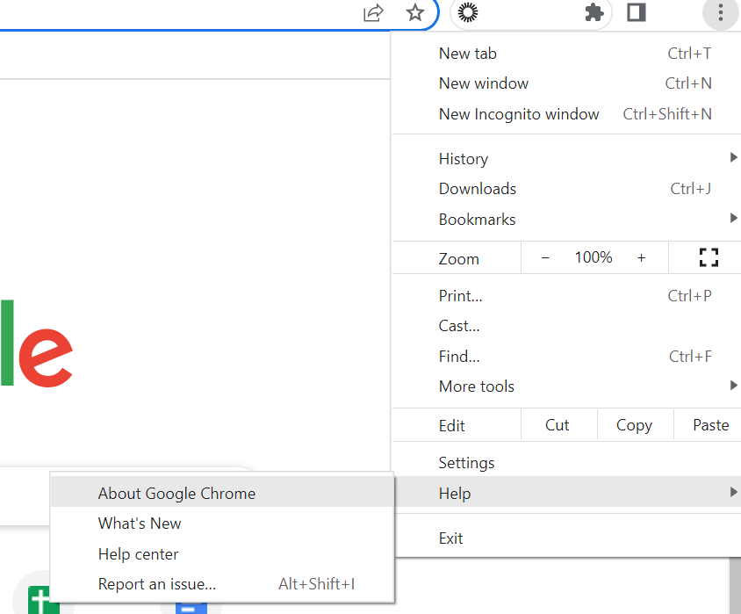
Task: Open the green Sheets shortcut icon
Action: coord(38,601)
